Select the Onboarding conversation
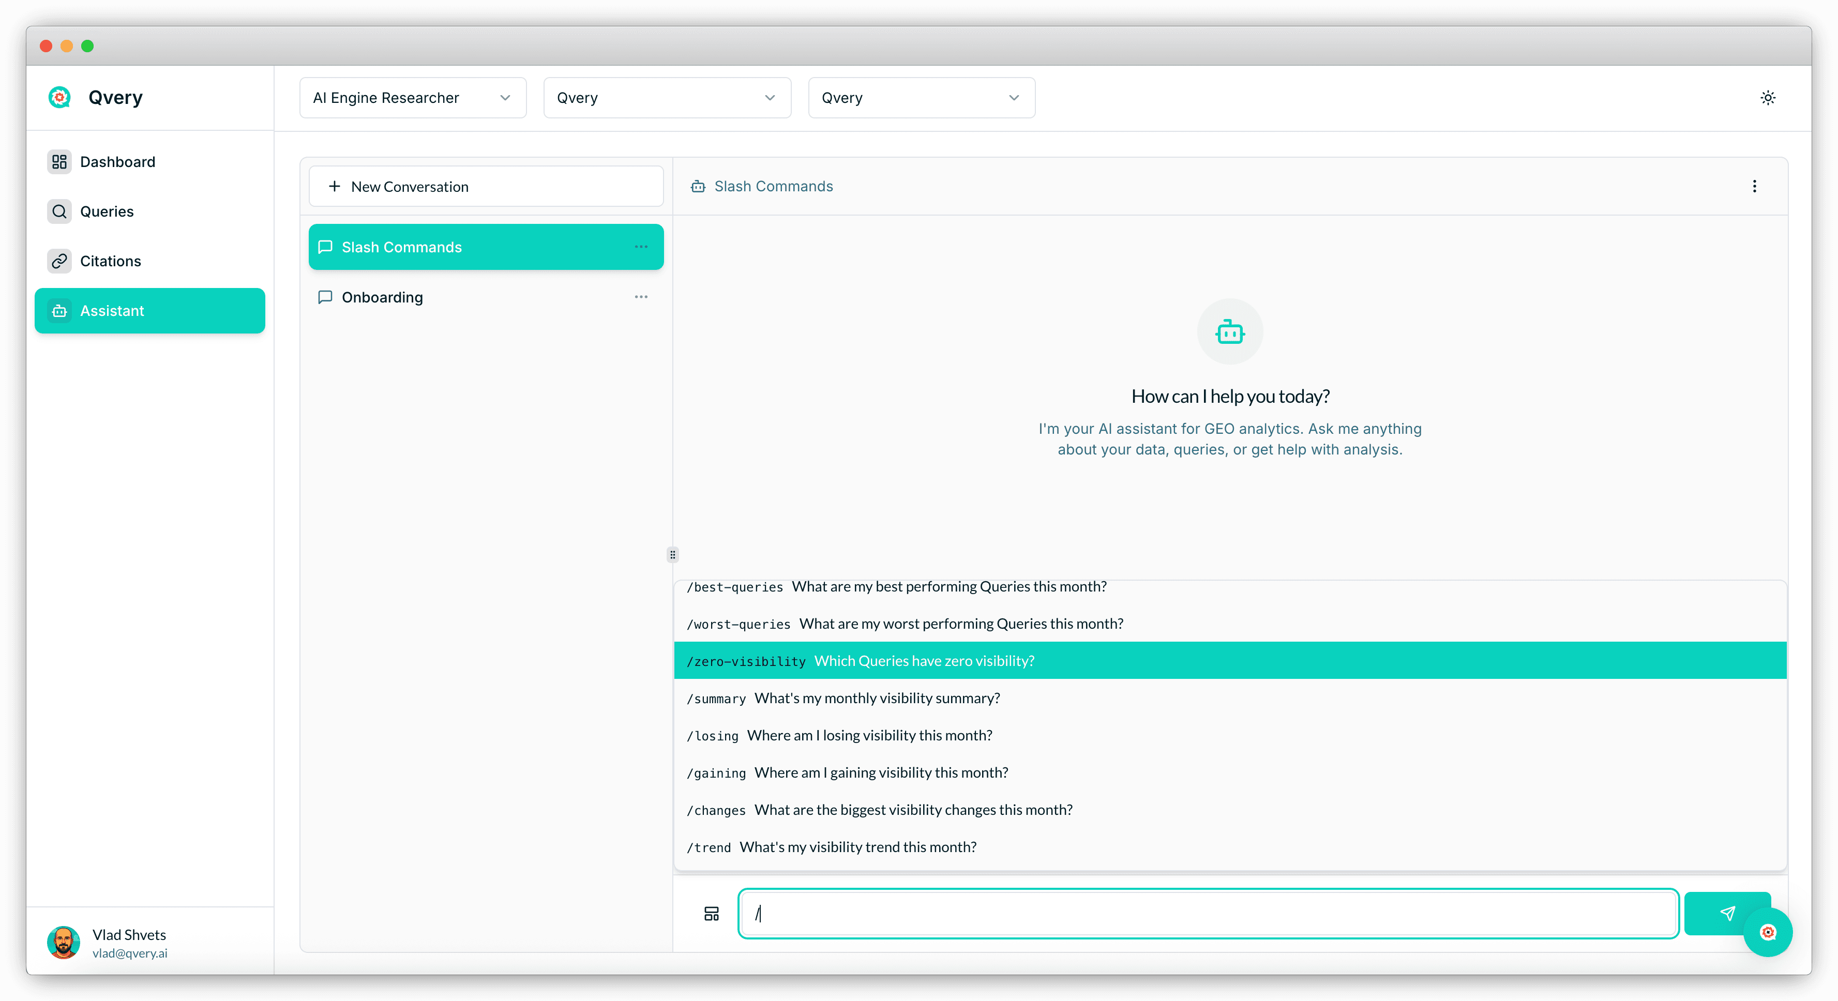Screen dimensions: 1838x1001 coord(382,297)
